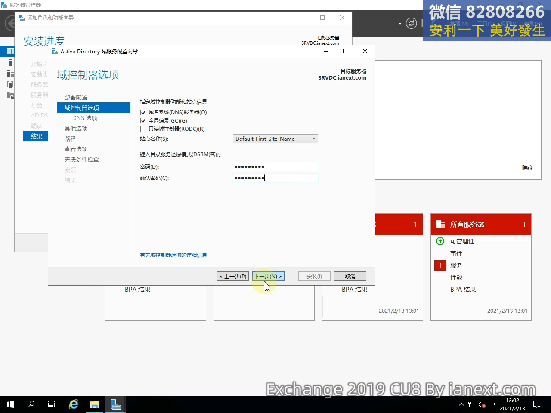The height and width of the screenshot is (413, 551).
Task: Open 可管理性 in the 所有服务器 tile
Action: (x=462, y=241)
